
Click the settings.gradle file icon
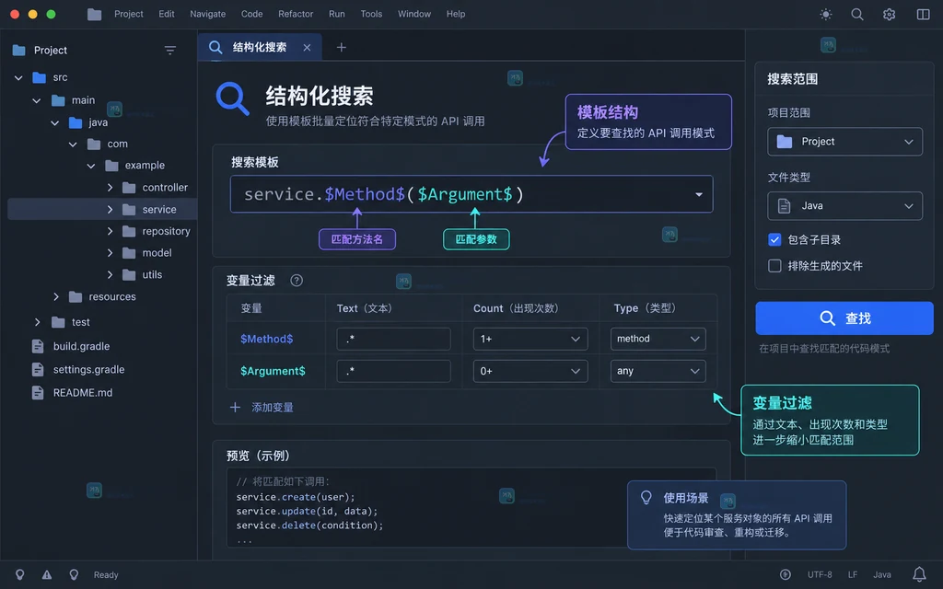pyautogui.click(x=38, y=369)
